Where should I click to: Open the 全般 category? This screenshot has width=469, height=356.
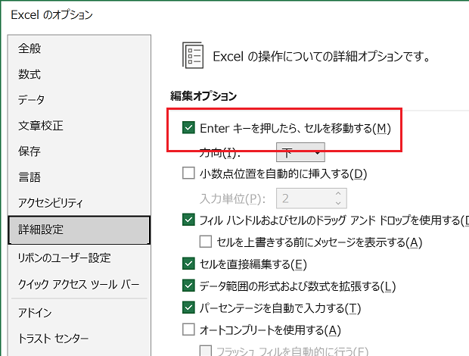(x=79, y=48)
